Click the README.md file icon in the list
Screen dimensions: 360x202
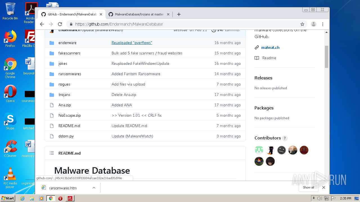(52, 126)
